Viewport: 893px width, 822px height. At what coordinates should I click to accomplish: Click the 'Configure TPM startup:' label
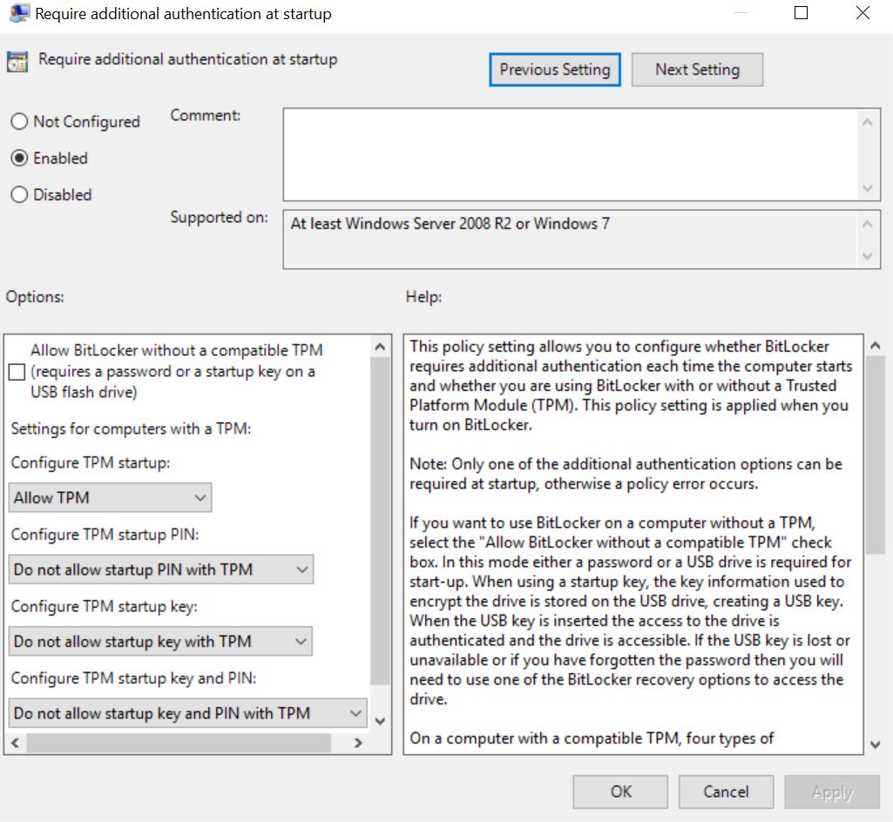(91, 462)
